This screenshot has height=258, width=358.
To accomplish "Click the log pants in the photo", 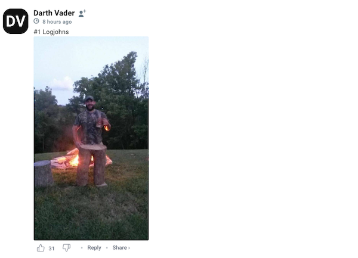I will (x=91, y=166).
